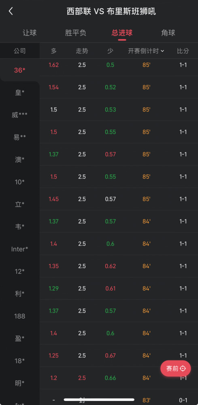Expand the 开赛倒计时 dropdown chevron
198x405 pixels.
(x=162, y=51)
